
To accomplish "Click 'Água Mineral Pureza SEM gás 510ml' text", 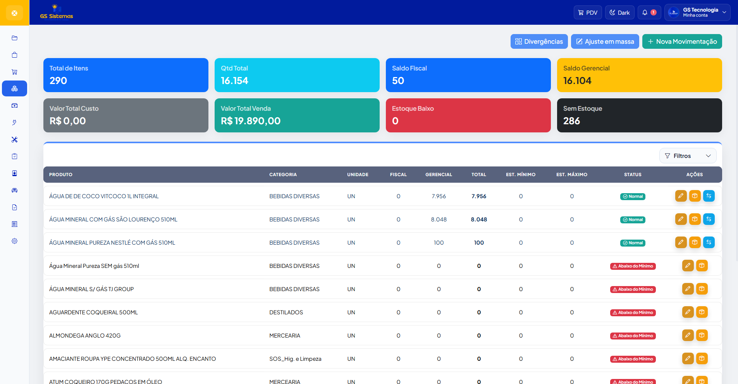I will 94,266.
